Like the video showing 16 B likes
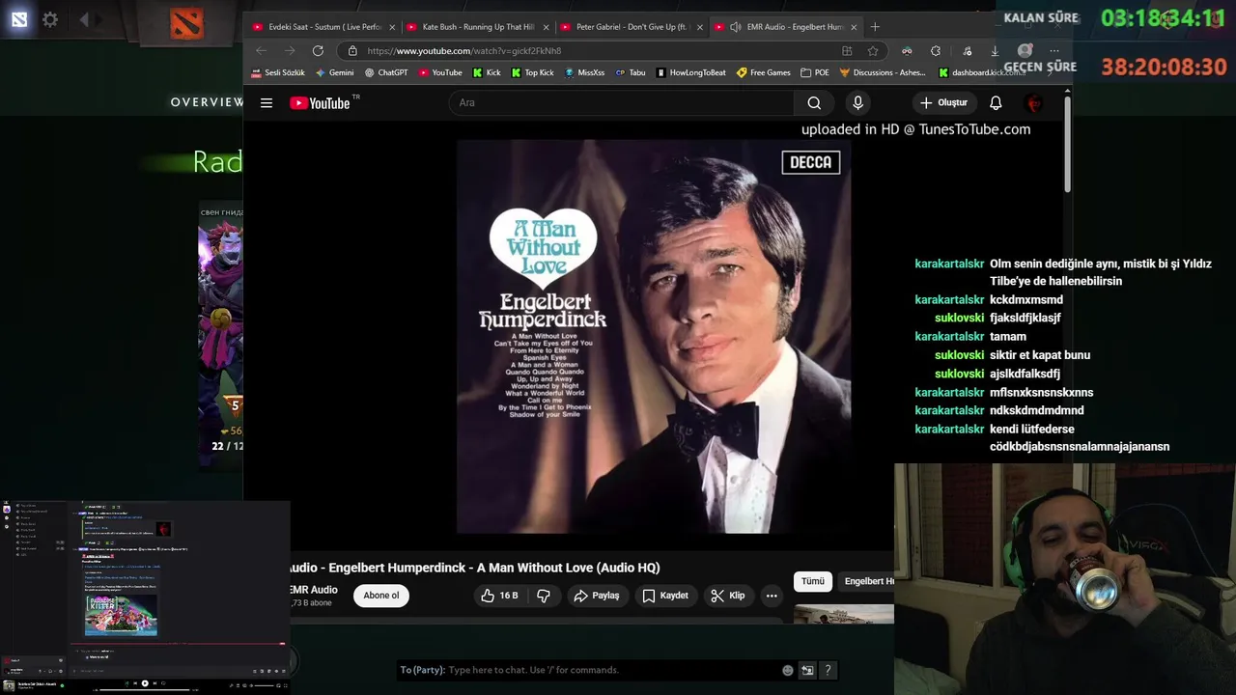Image resolution: width=1236 pixels, height=695 pixels. [499, 596]
